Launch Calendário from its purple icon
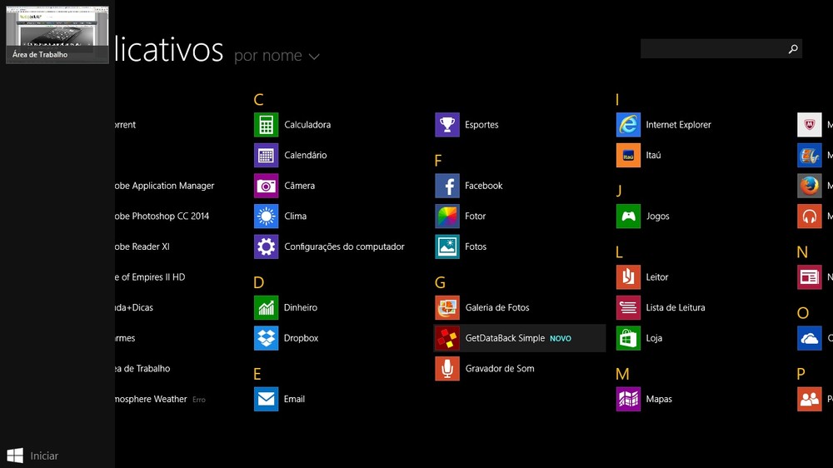This screenshot has width=833, height=468. click(x=266, y=156)
